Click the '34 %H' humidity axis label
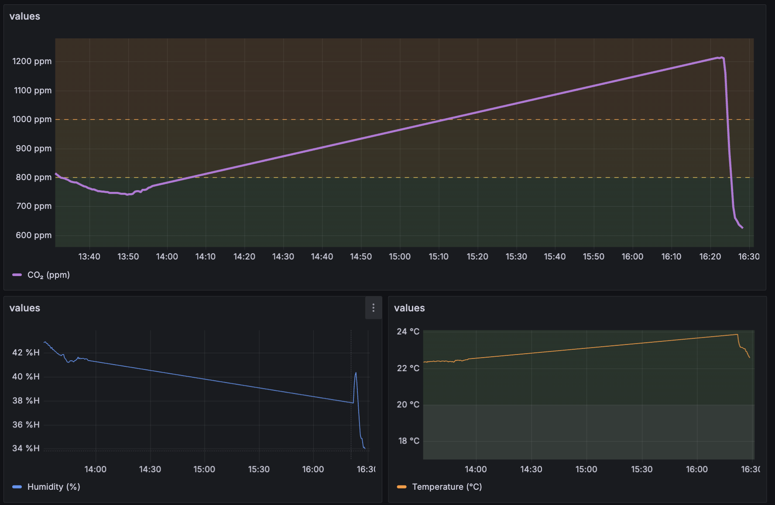This screenshot has height=505, width=775. tap(26, 448)
